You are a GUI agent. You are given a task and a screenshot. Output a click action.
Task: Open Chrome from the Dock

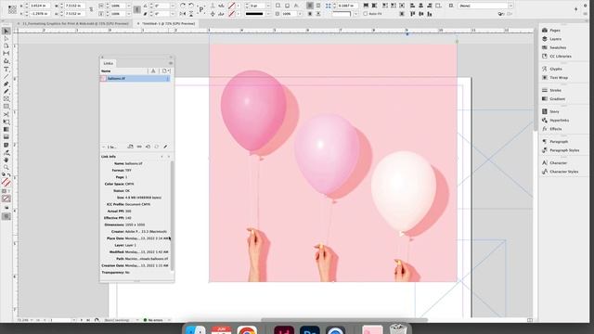click(x=247, y=330)
